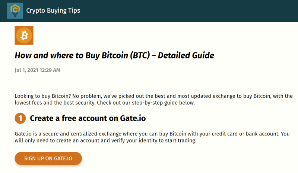298x173 pixels.
Task: Click the '12:29 AM' timestamp text
Action: 51,70
